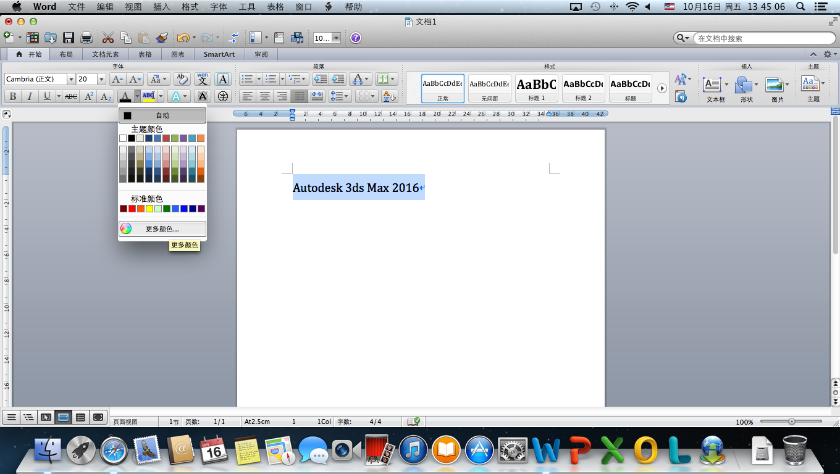Open the text effects A dropdown
The width and height of the screenshot is (840, 474).
[178, 96]
